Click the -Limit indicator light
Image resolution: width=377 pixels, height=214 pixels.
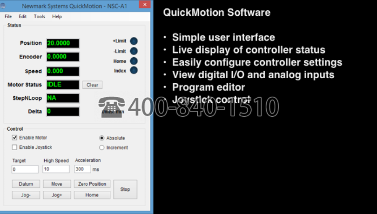click(134, 51)
